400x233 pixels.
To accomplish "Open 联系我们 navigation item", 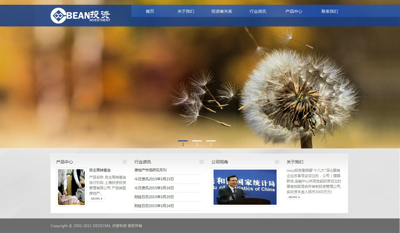I will tap(330, 11).
